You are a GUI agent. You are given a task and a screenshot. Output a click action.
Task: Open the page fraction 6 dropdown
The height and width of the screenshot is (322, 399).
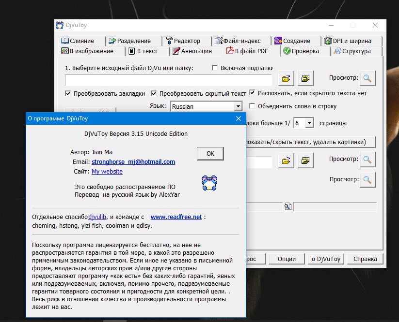pyautogui.click(x=309, y=123)
